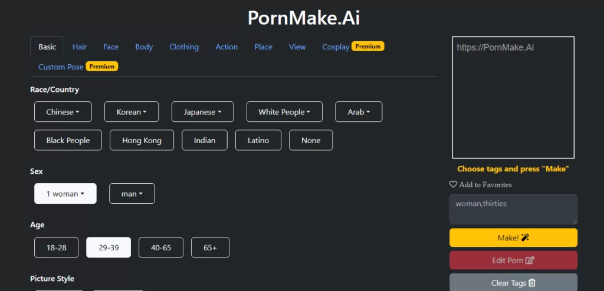Choose Indian race option
This screenshot has width=604, height=291.
(205, 140)
